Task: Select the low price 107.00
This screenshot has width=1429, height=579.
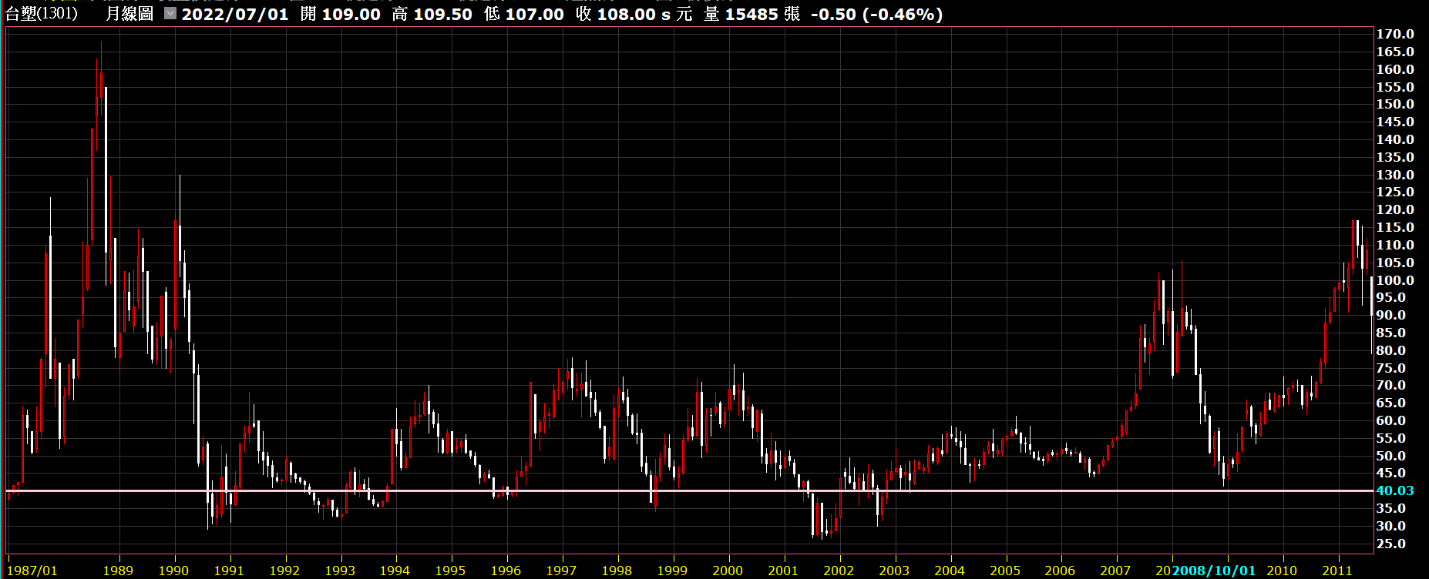Action: [x=534, y=14]
